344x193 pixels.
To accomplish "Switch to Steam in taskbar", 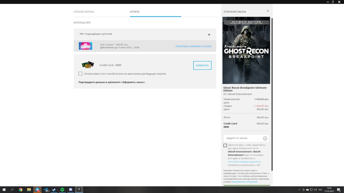I will pos(54,190).
